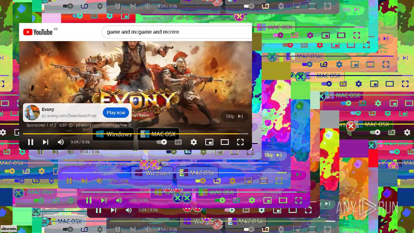The height and width of the screenshot is (233, 414).
Task: Click the alinewin label at the screen corner
Action: point(9,229)
